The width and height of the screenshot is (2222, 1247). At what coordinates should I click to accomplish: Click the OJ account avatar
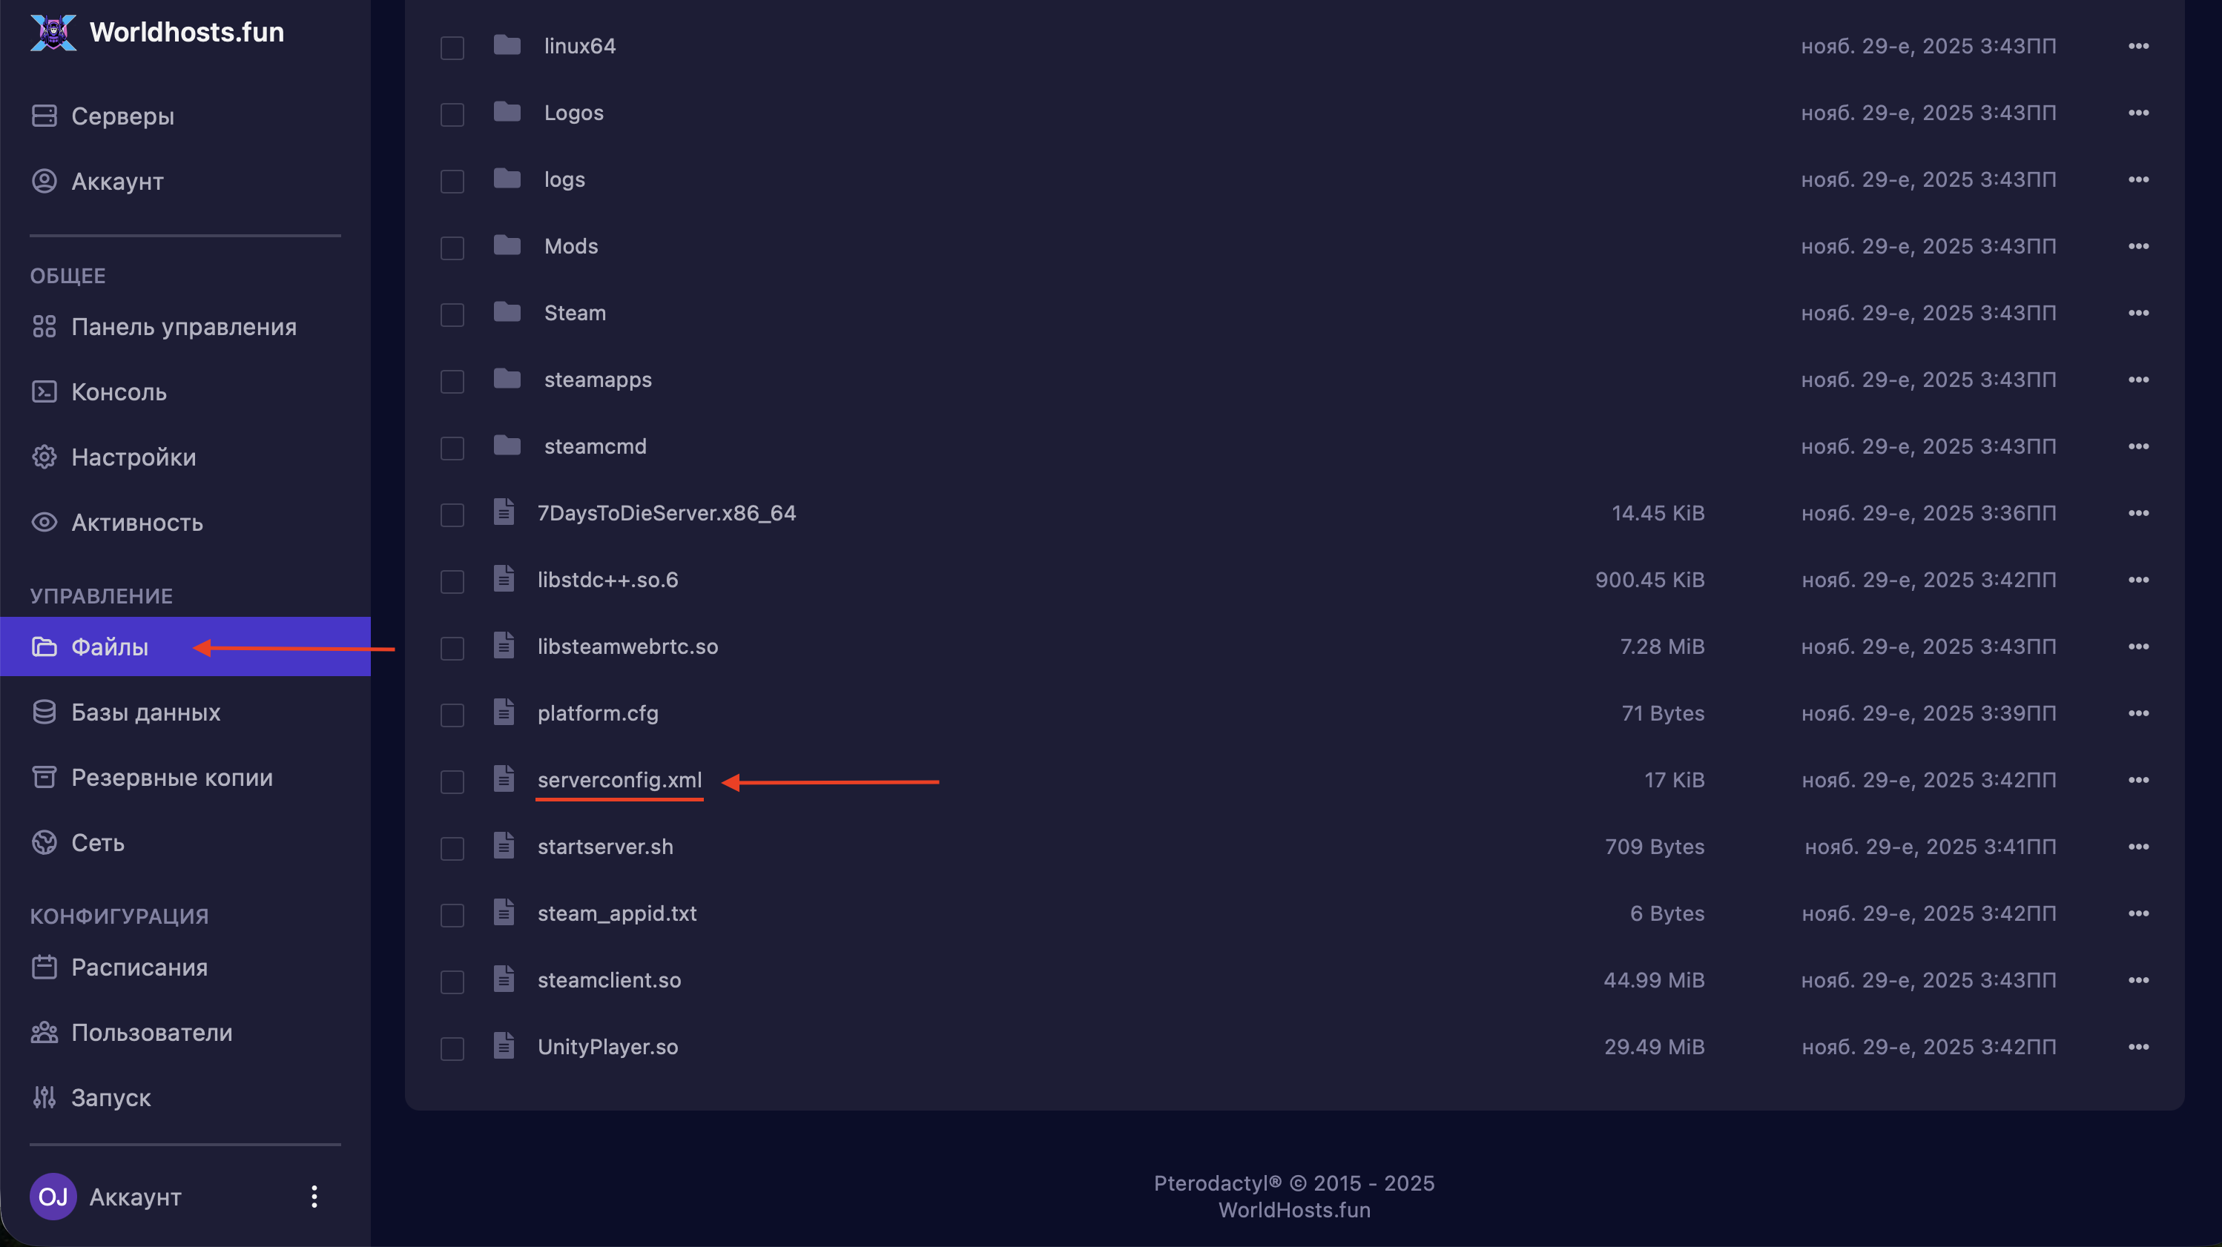point(53,1196)
